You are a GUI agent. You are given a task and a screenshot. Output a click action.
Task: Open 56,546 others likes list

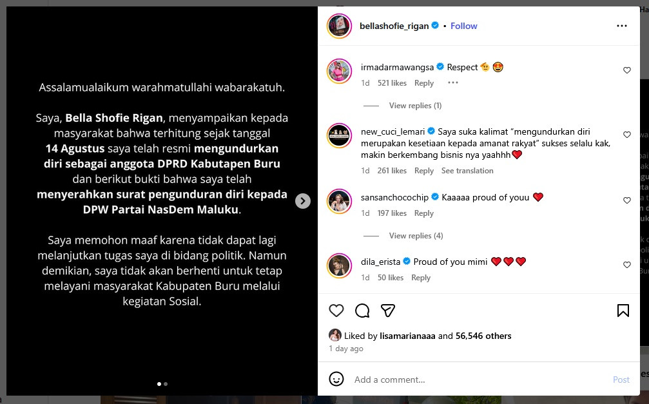click(x=483, y=336)
